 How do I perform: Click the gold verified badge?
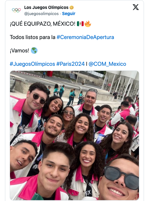(72, 8)
